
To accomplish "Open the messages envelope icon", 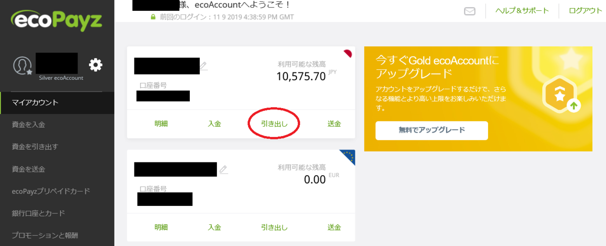I will click(470, 11).
